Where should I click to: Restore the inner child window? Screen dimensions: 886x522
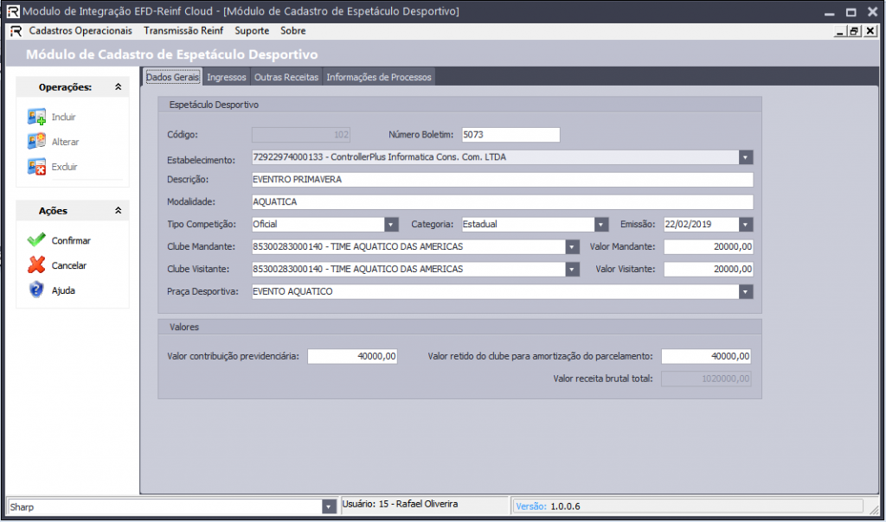point(854,31)
